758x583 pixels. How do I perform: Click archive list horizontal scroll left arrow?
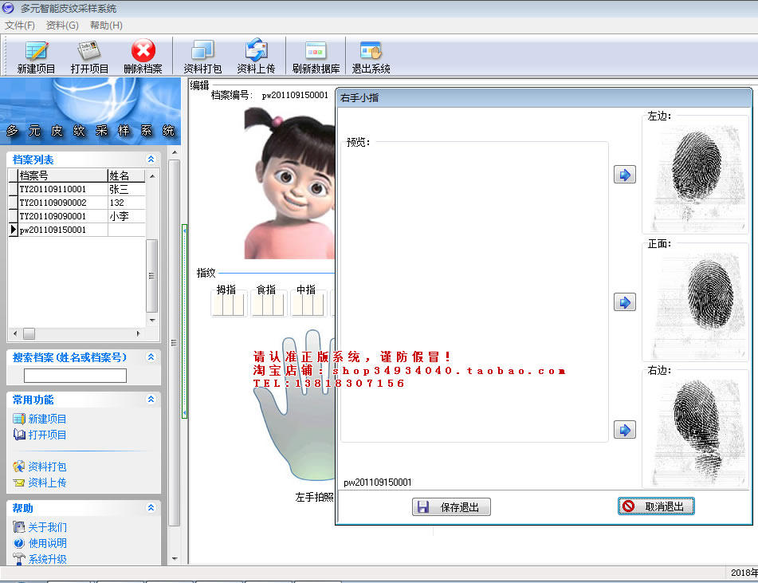coord(15,333)
